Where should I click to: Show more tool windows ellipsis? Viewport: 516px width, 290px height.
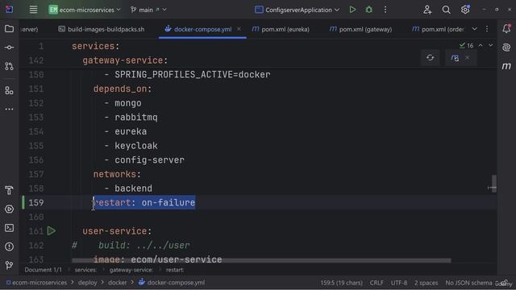click(x=9, y=109)
